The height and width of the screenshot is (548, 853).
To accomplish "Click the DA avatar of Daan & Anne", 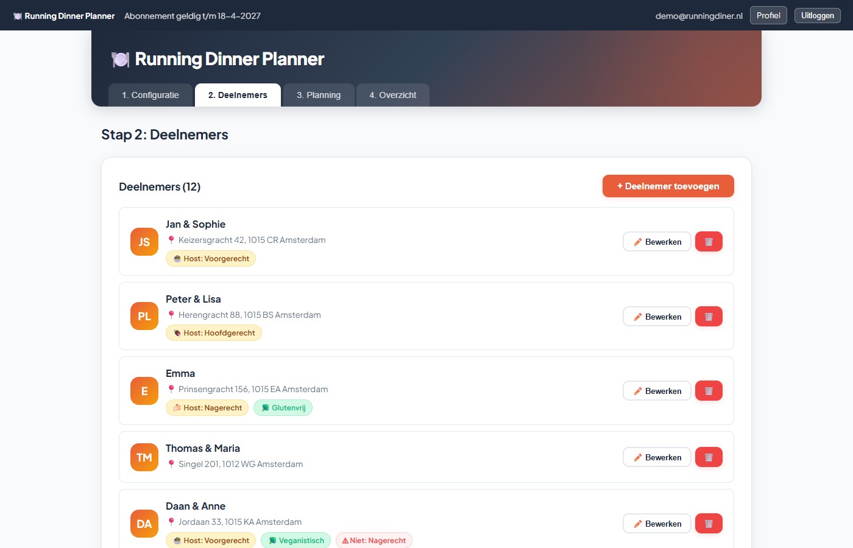I will pos(144,524).
